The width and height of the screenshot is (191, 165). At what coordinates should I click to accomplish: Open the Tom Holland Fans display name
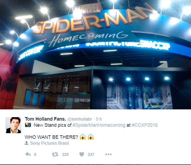[x=45, y=119]
